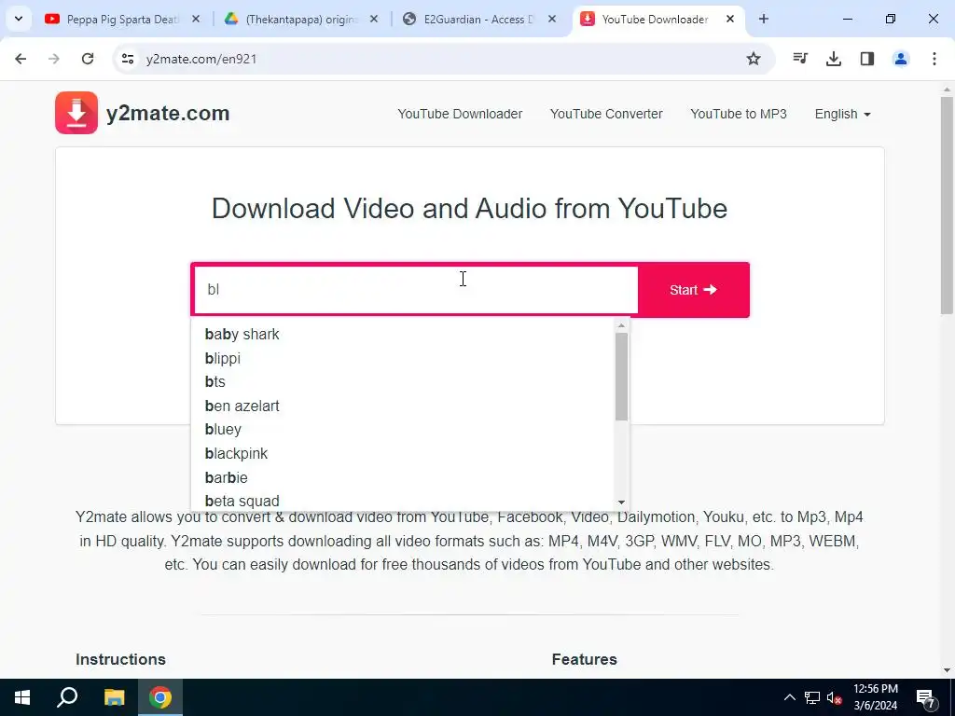The width and height of the screenshot is (955, 716).
Task: Open the Chrome three-dot menu
Action: (934, 59)
